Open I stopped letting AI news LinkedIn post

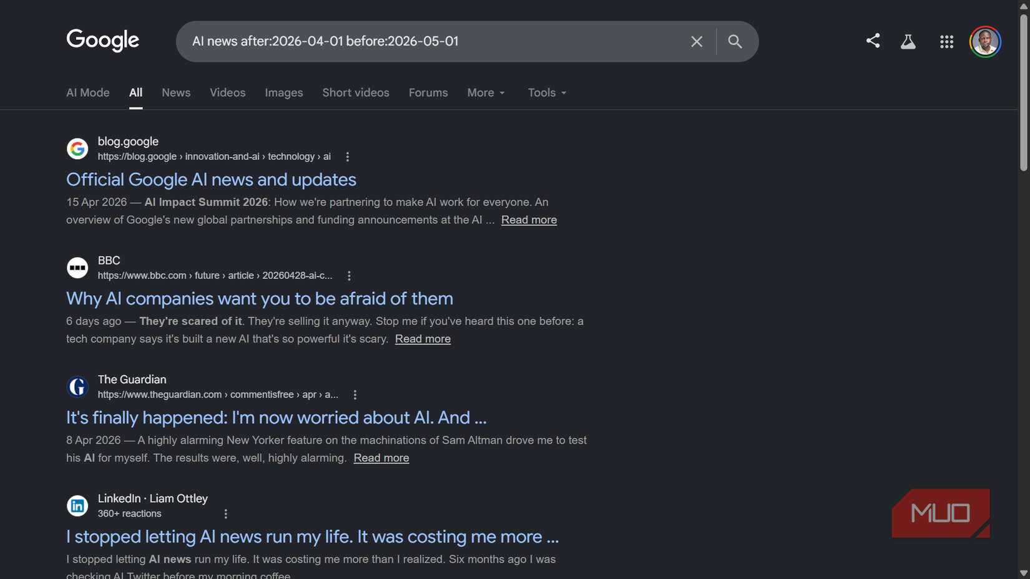click(x=312, y=537)
